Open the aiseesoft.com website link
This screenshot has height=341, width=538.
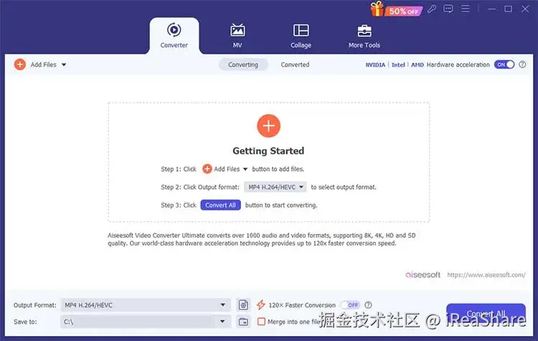486,275
